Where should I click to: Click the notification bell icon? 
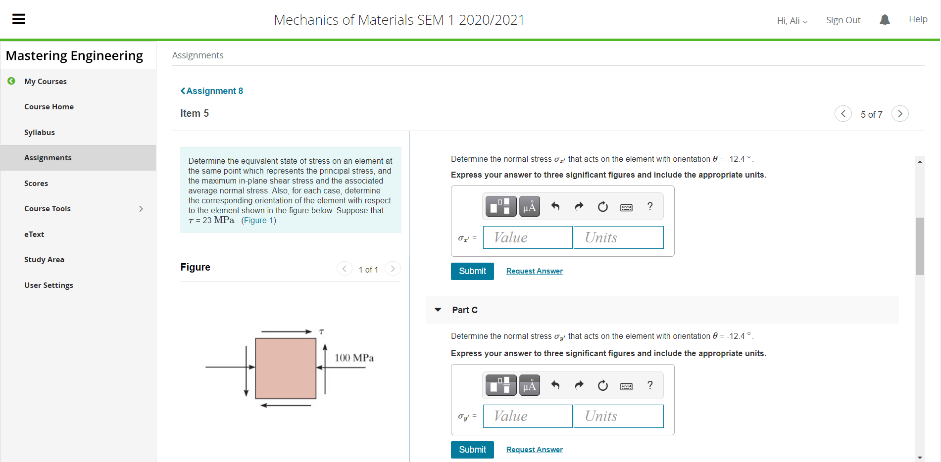pos(885,19)
